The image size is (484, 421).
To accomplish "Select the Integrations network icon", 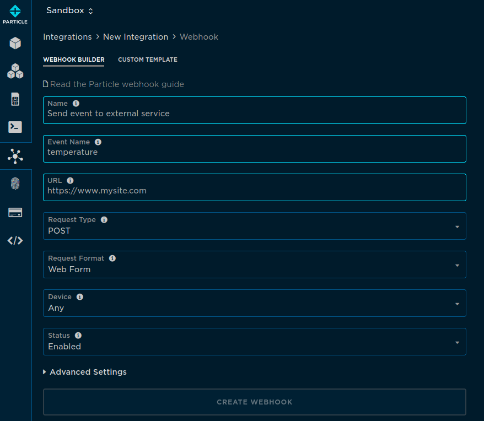I will coord(15,156).
